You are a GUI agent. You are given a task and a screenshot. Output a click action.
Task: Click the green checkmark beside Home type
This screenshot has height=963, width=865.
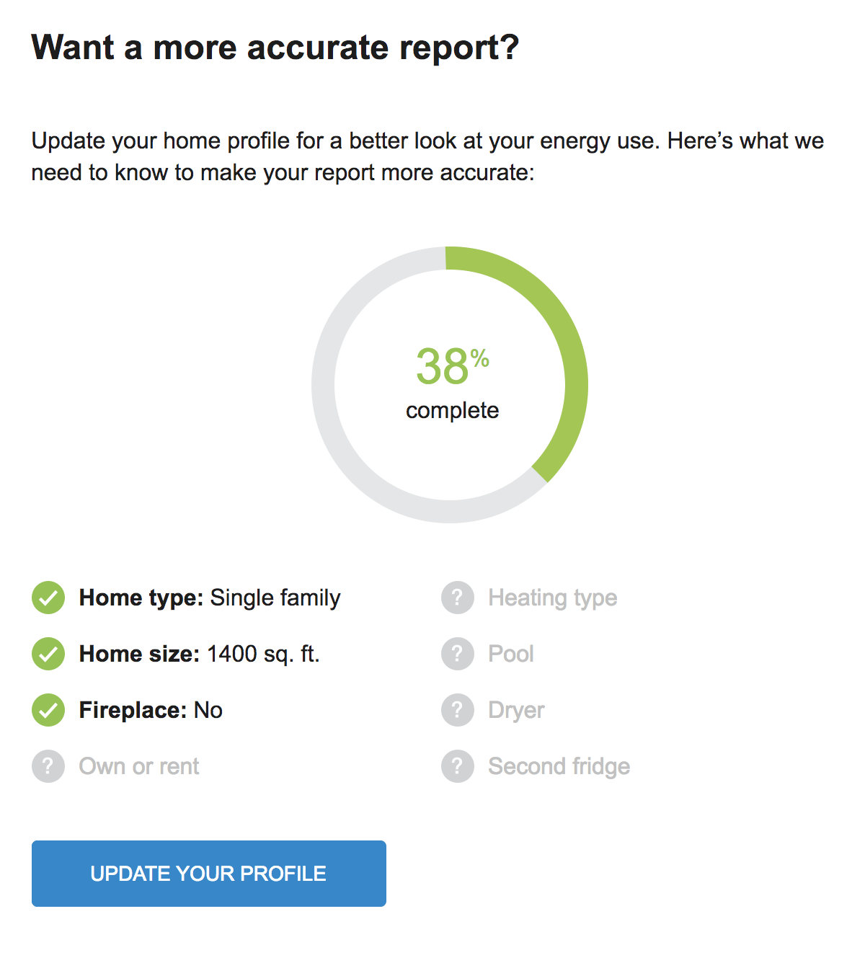click(48, 598)
